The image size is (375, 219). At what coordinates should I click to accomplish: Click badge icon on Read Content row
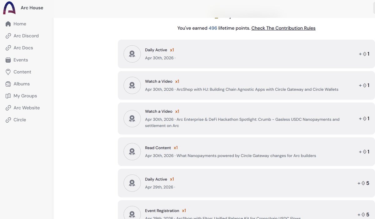coord(132,152)
